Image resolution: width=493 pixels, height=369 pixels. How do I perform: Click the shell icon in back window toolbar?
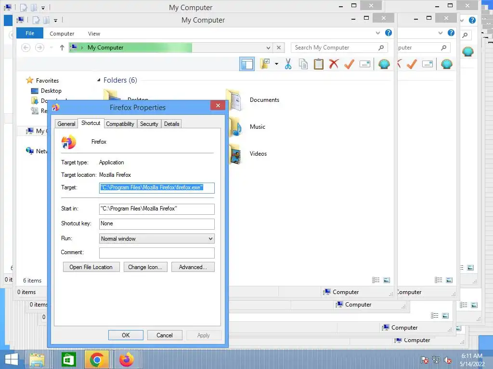click(446, 64)
